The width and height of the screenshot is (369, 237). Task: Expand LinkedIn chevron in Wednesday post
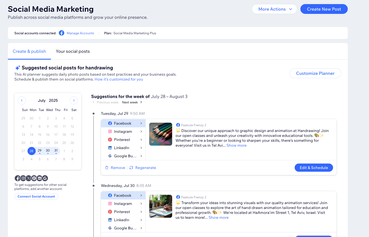click(141, 220)
